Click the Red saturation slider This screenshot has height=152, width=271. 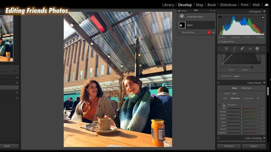click(242, 109)
